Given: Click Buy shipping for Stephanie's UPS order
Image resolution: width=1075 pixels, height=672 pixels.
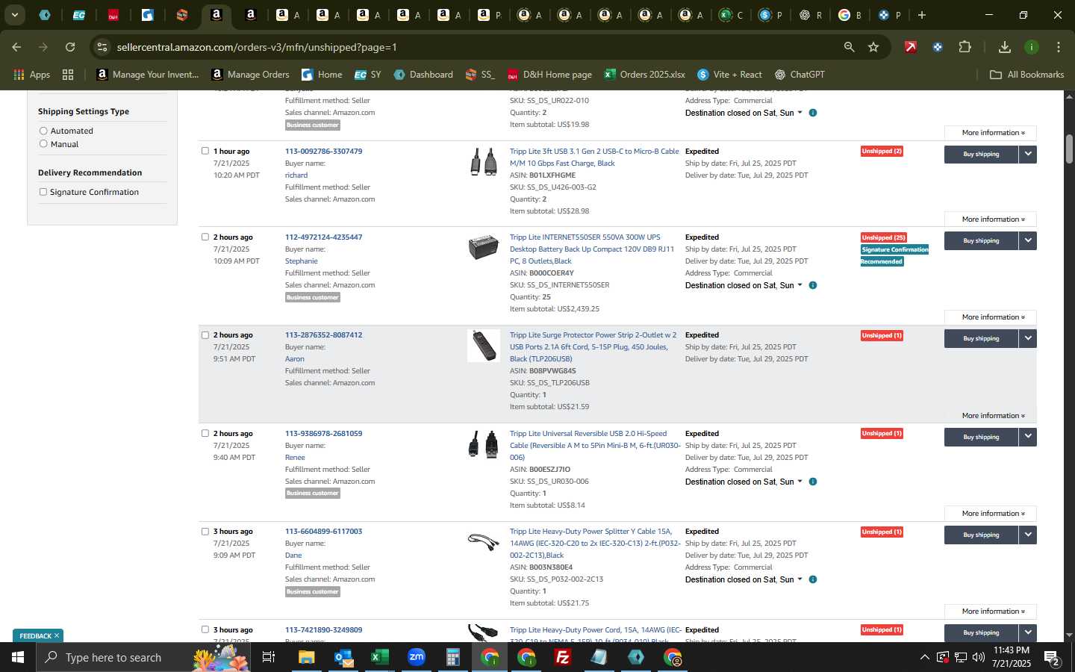Looking at the screenshot, I should 981,240.
